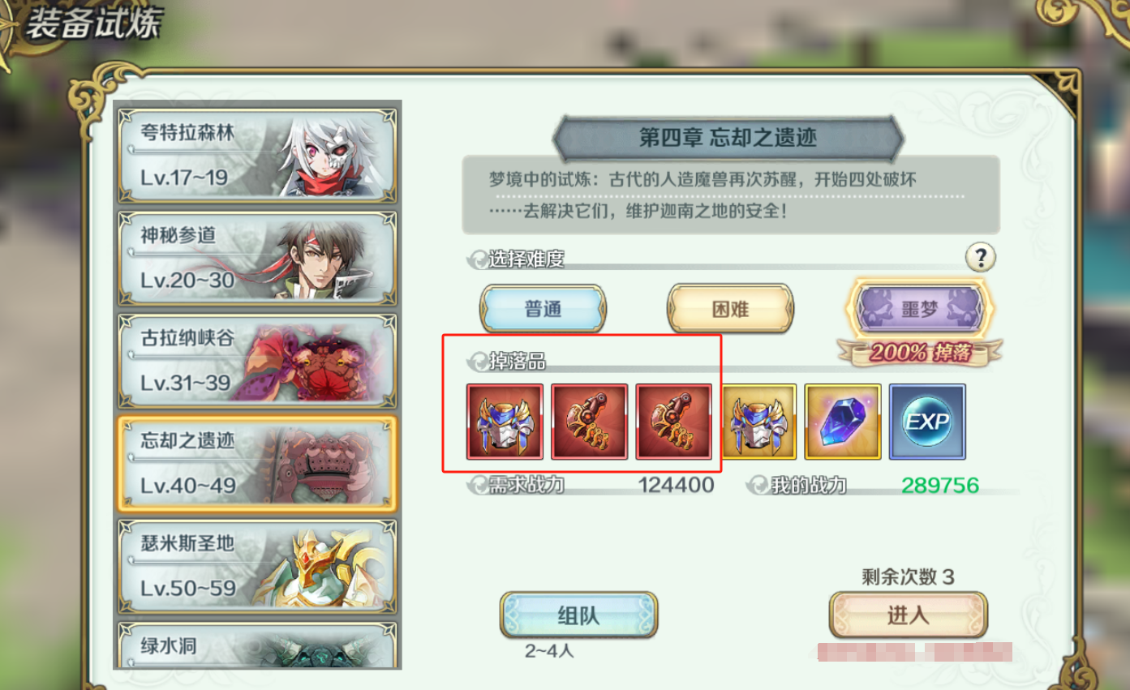Click the 组队 team-up button
This screenshot has height=690, width=1130.
[578, 615]
